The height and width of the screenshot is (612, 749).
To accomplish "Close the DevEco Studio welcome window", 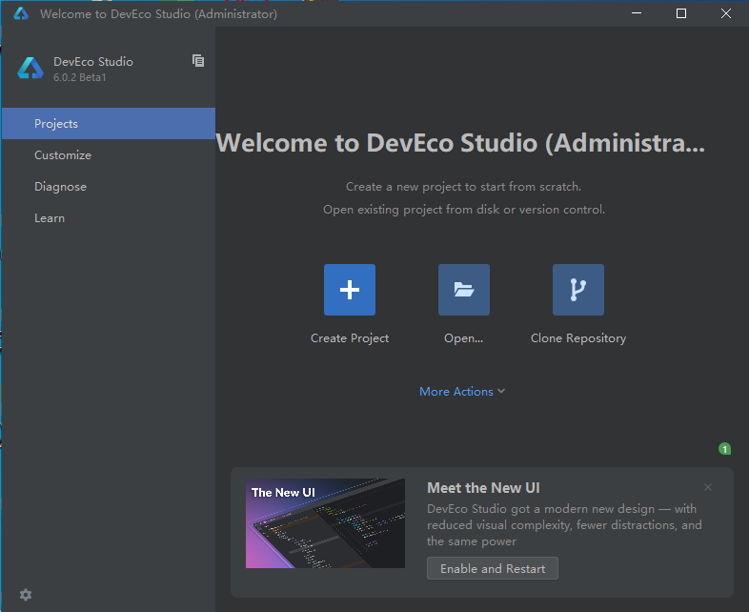I will [x=726, y=13].
